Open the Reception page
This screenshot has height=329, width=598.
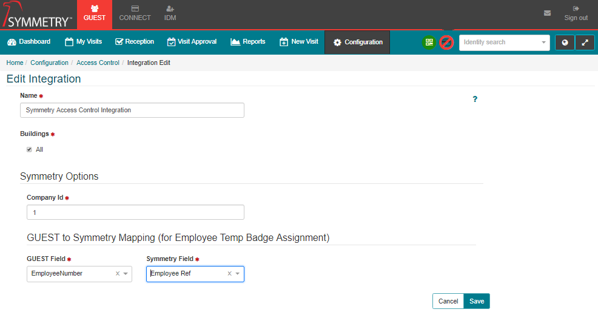135,42
